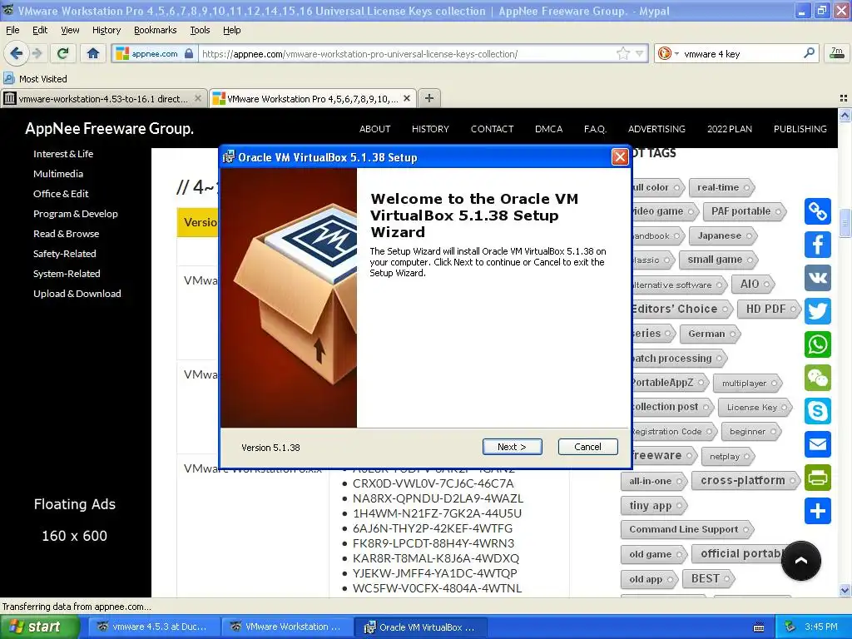Image resolution: width=852 pixels, height=639 pixels.
Task: Open the ABOUT page link
Action: point(374,129)
